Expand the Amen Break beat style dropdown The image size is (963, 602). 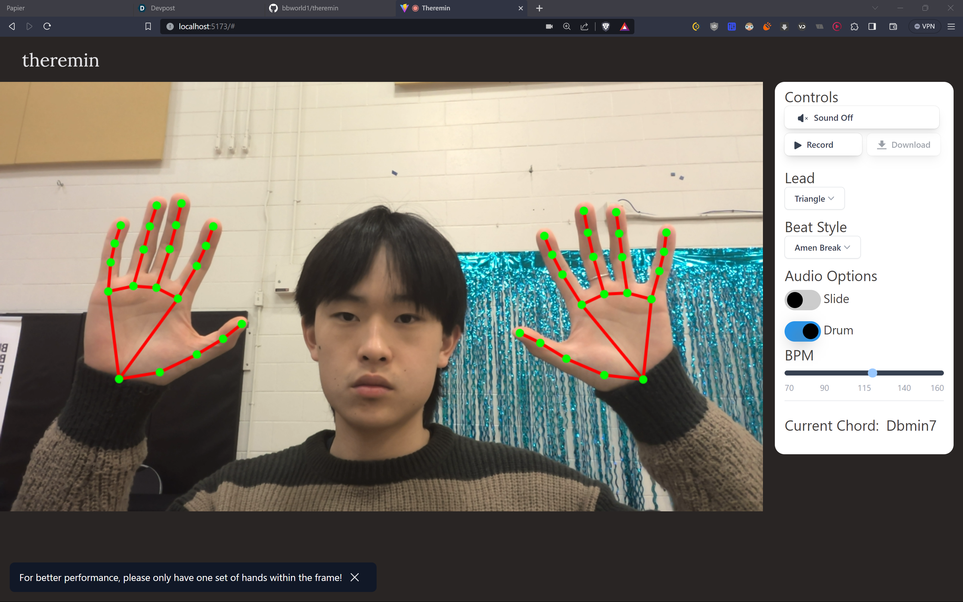[822, 248]
